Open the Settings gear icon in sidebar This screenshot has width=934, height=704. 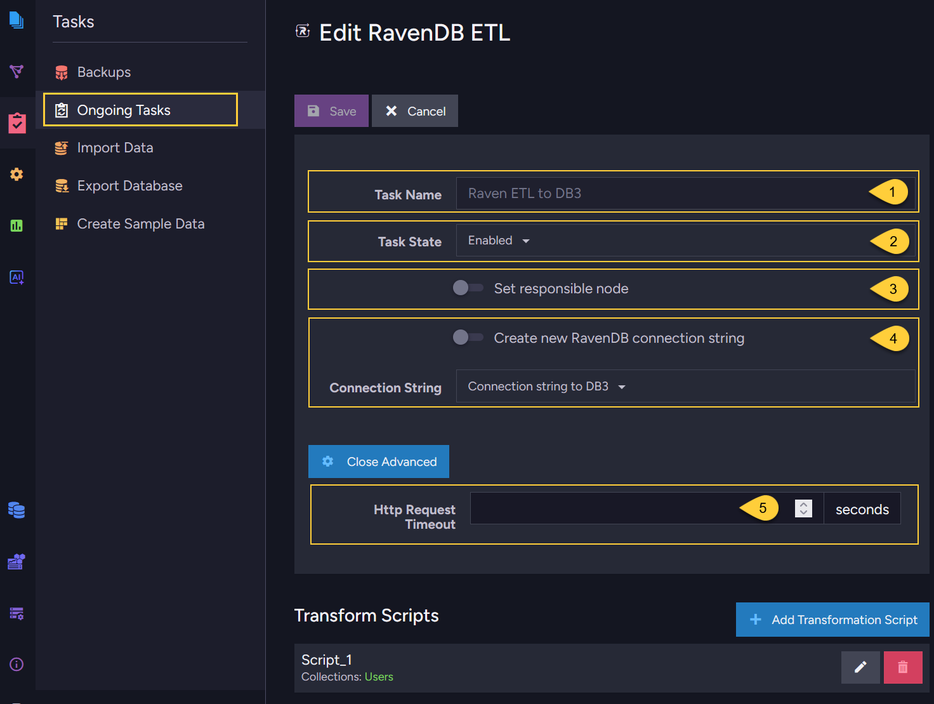(16, 174)
